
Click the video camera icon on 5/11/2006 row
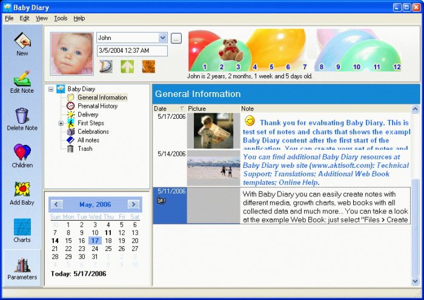161,201
